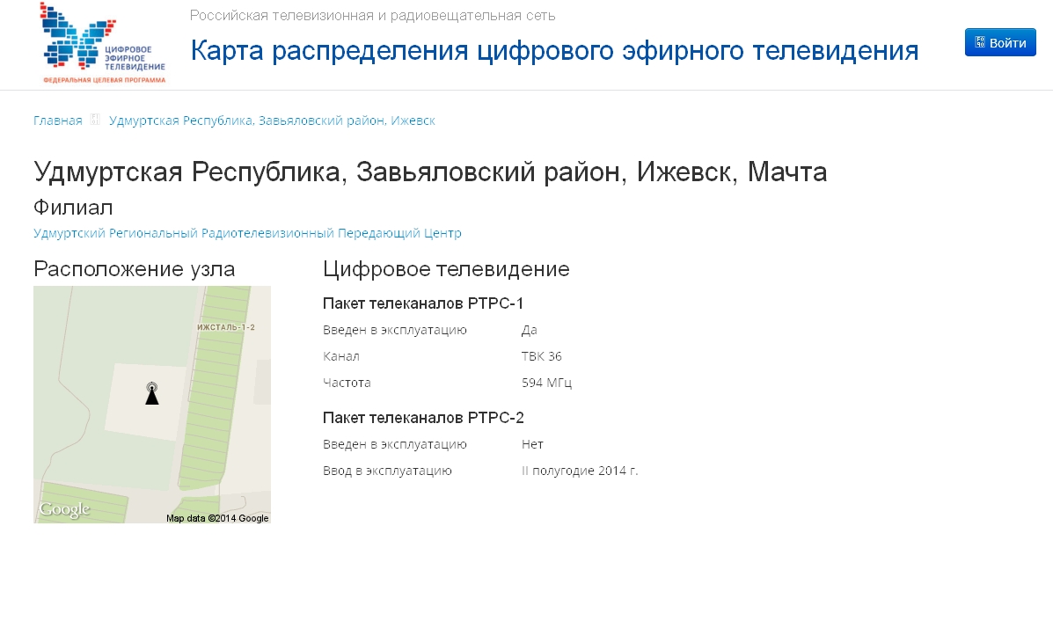Click the breadcrumb separator icon after Главная
This screenshot has width=1053, height=643.
point(95,120)
